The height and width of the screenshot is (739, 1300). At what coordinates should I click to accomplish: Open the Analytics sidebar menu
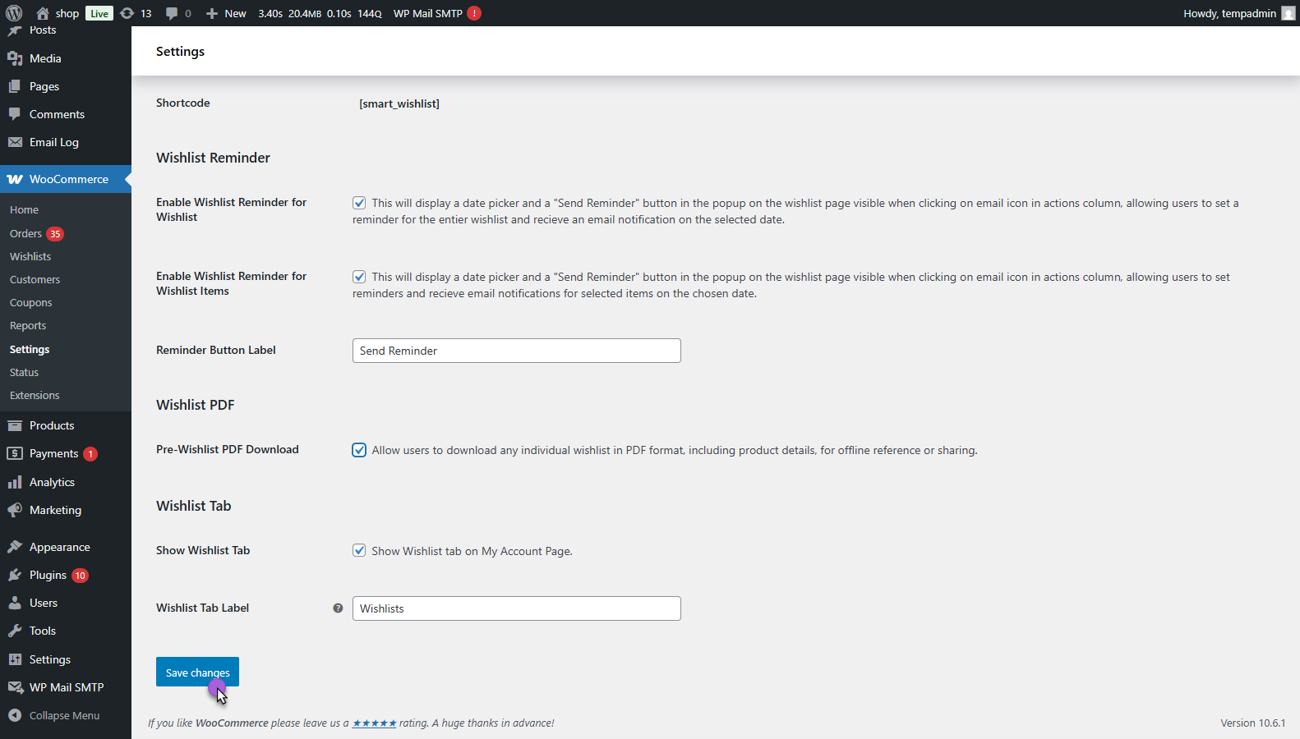point(52,482)
